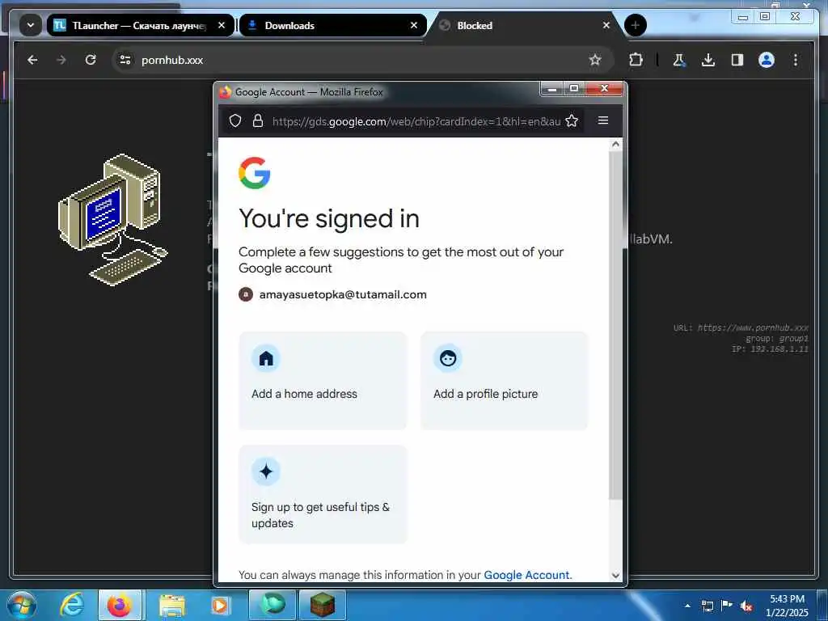This screenshot has height=621, width=828.
Task: Show hidden system tray icons
Action: point(687,606)
